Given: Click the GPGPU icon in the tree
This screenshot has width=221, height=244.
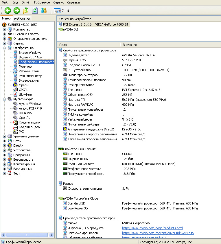Looking at the screenshot, I should [x=15, y=90].
